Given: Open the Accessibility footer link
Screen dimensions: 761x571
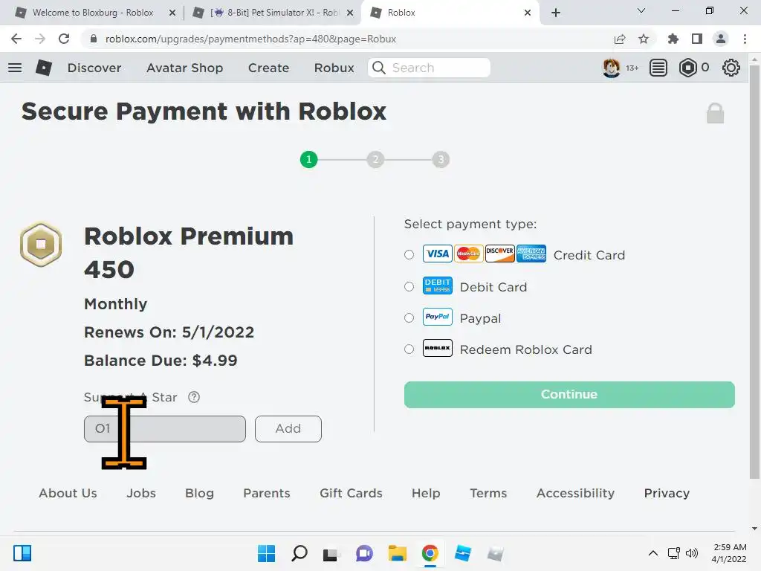Looking at the screenshot, I should 576,493.
